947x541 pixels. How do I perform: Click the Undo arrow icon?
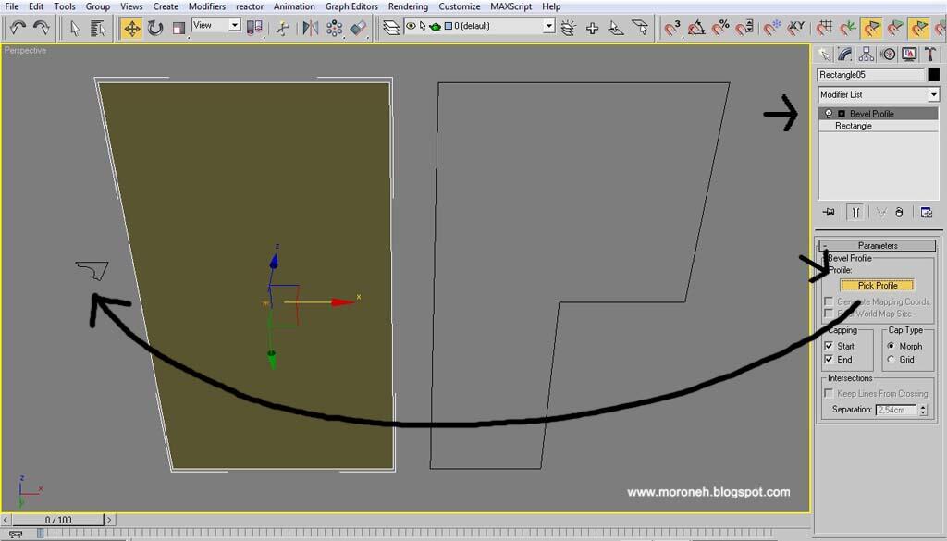click(17, 28)
